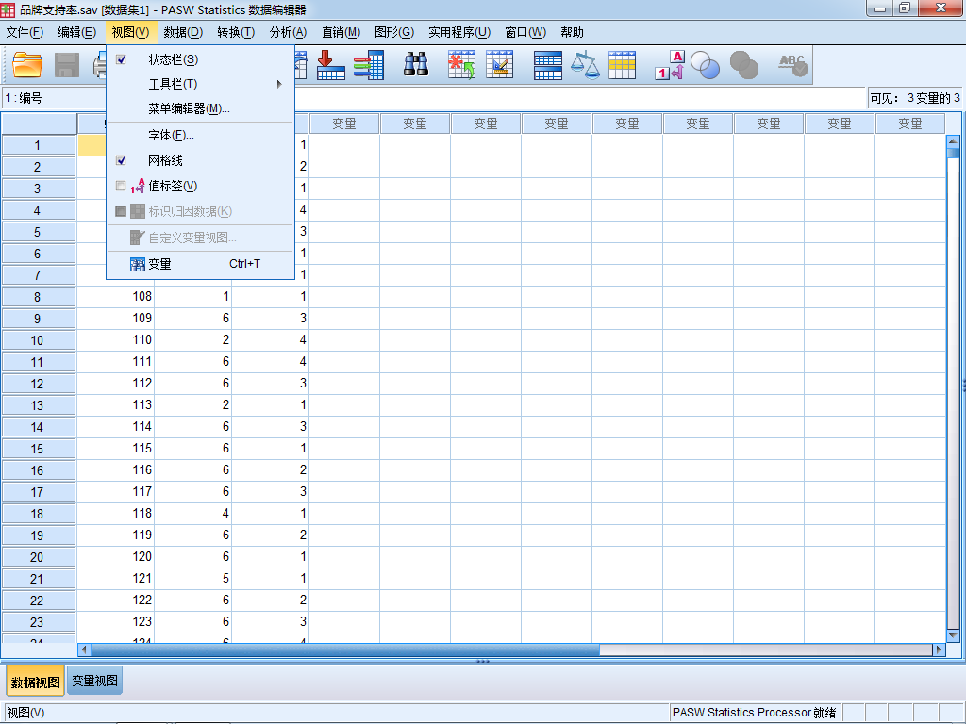966x724 pixels.
Task: Click cell with value 108
Action: (116, 296)
